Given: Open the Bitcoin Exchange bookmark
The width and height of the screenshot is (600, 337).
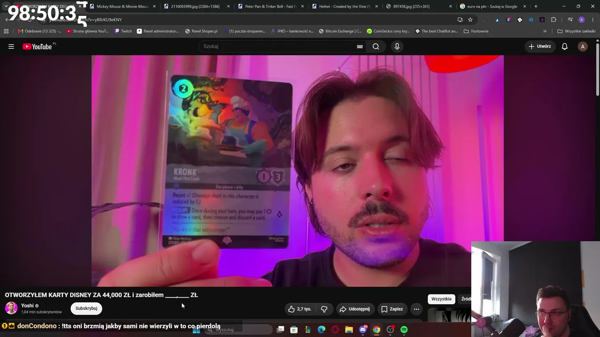Looking at the screenshot, I should pos(340,31).
